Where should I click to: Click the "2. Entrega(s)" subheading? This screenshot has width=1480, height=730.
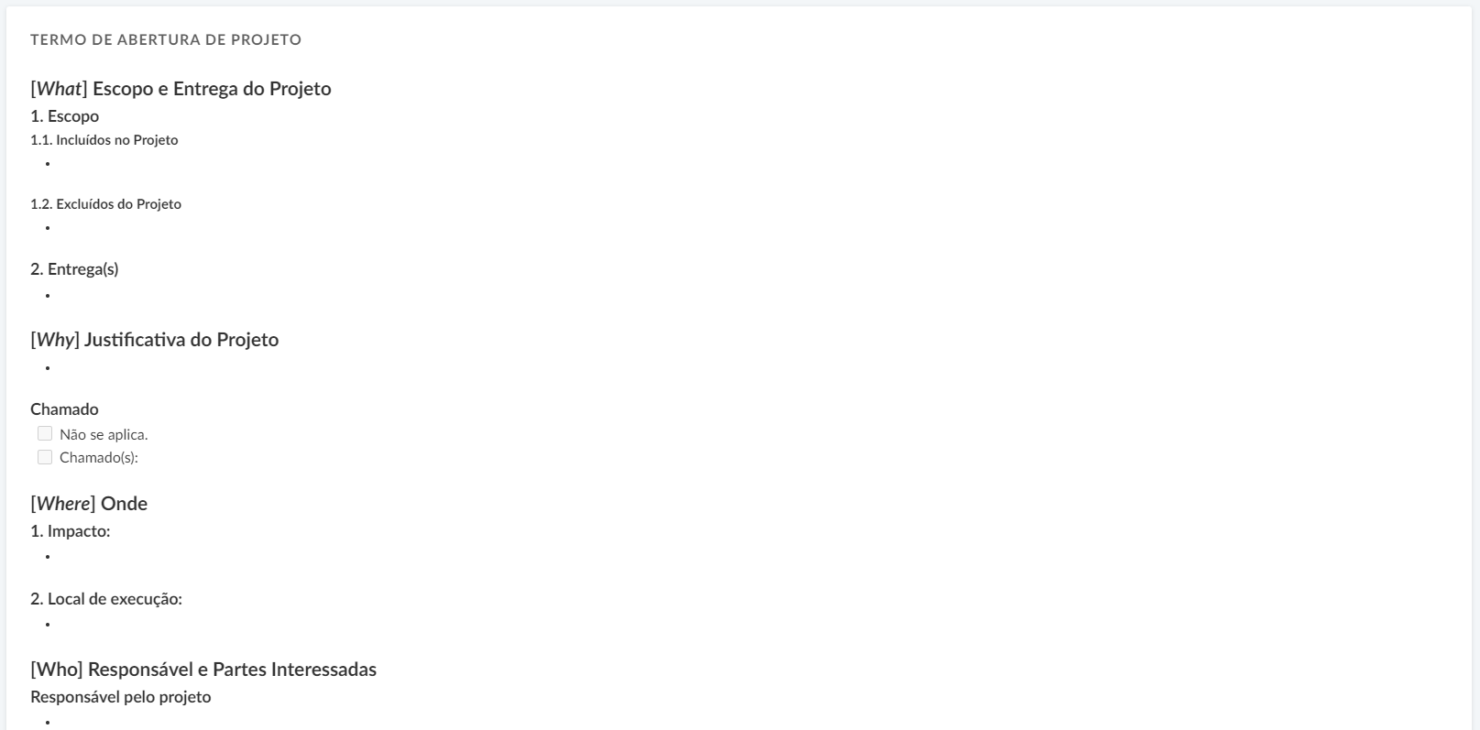tap(74, 269)
